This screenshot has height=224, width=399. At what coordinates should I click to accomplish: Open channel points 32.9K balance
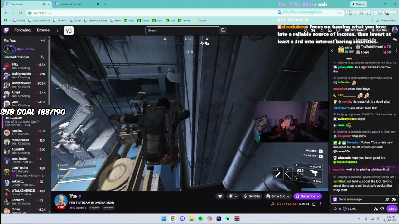[x=349, y=209]
